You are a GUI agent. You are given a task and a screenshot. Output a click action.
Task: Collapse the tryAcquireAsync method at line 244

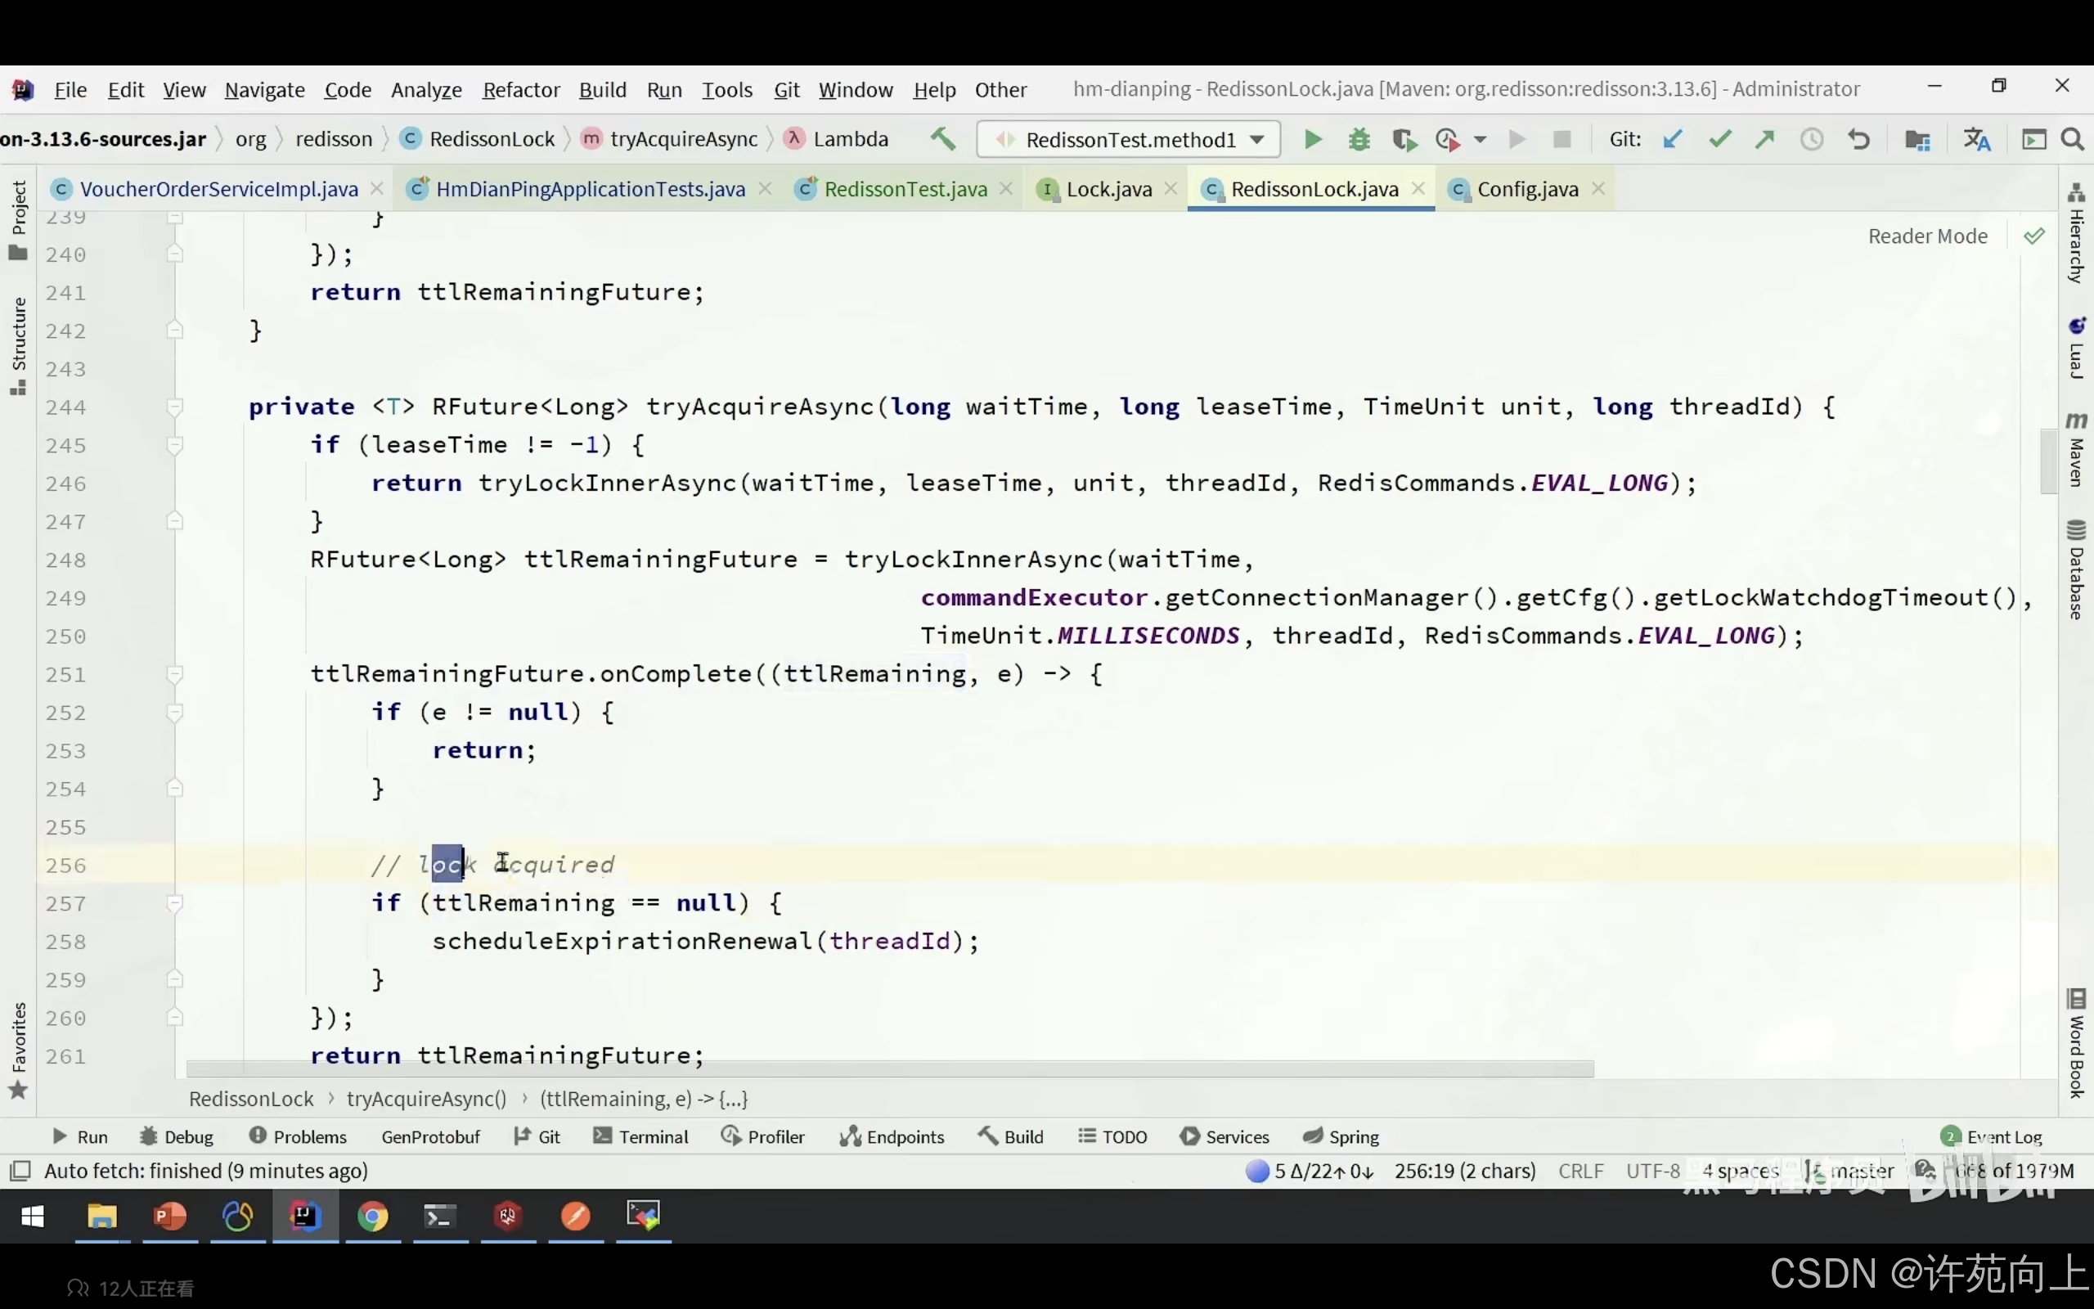(175, 407)
